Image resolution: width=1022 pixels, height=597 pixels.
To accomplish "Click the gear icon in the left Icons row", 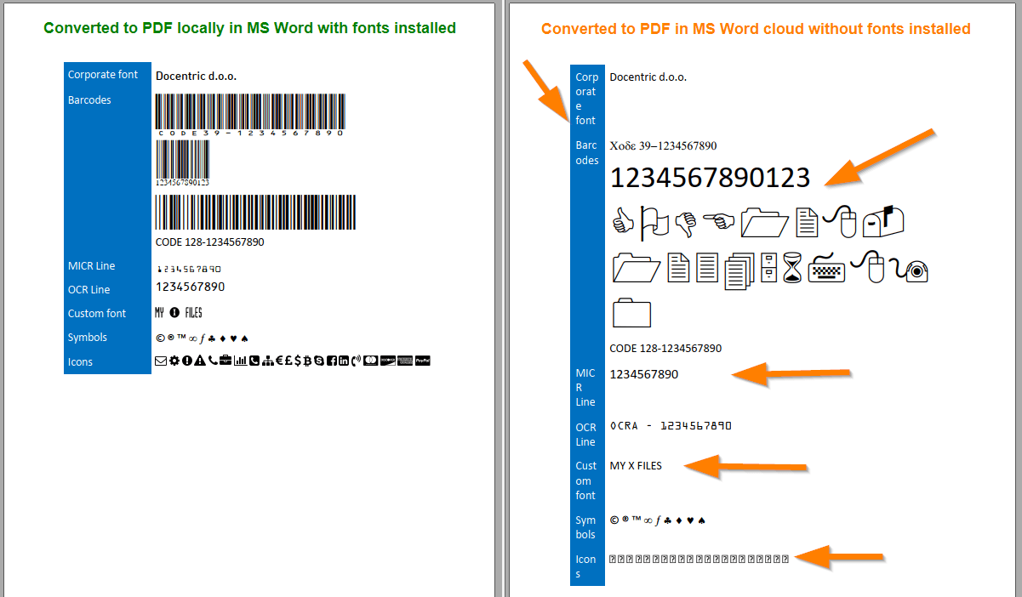I will (x=174, y=361).
